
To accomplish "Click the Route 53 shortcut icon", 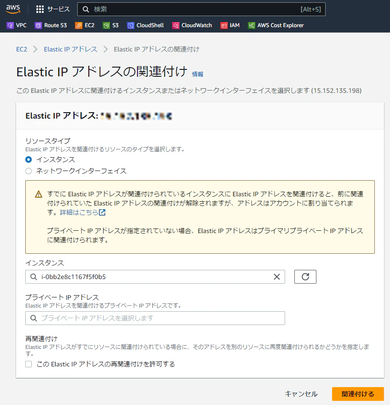I will [38, 25].
